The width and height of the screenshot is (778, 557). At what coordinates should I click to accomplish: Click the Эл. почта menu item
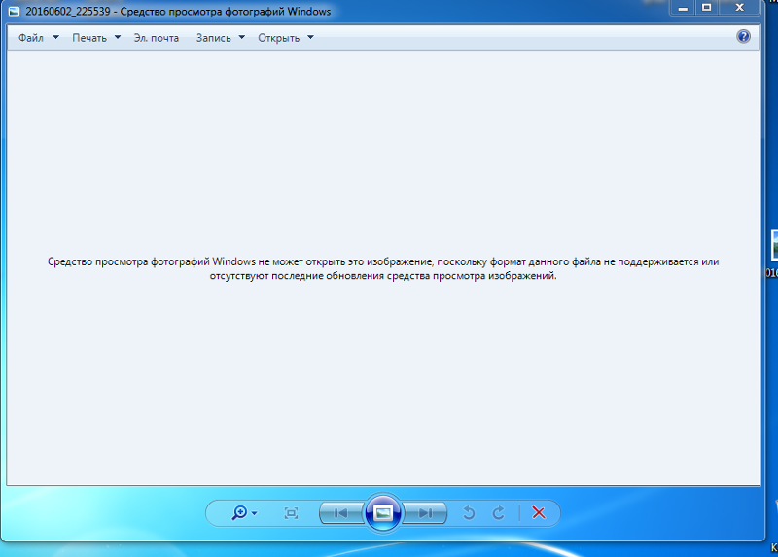click(x=157, y=38)
